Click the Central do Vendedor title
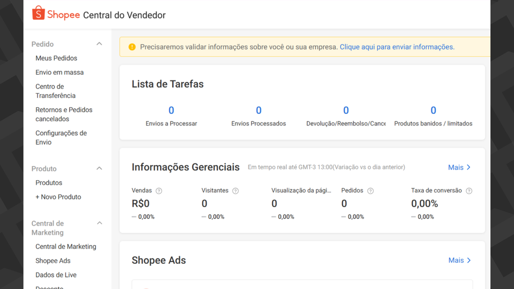Screen dimensions: 514x289 pos(124,15)
